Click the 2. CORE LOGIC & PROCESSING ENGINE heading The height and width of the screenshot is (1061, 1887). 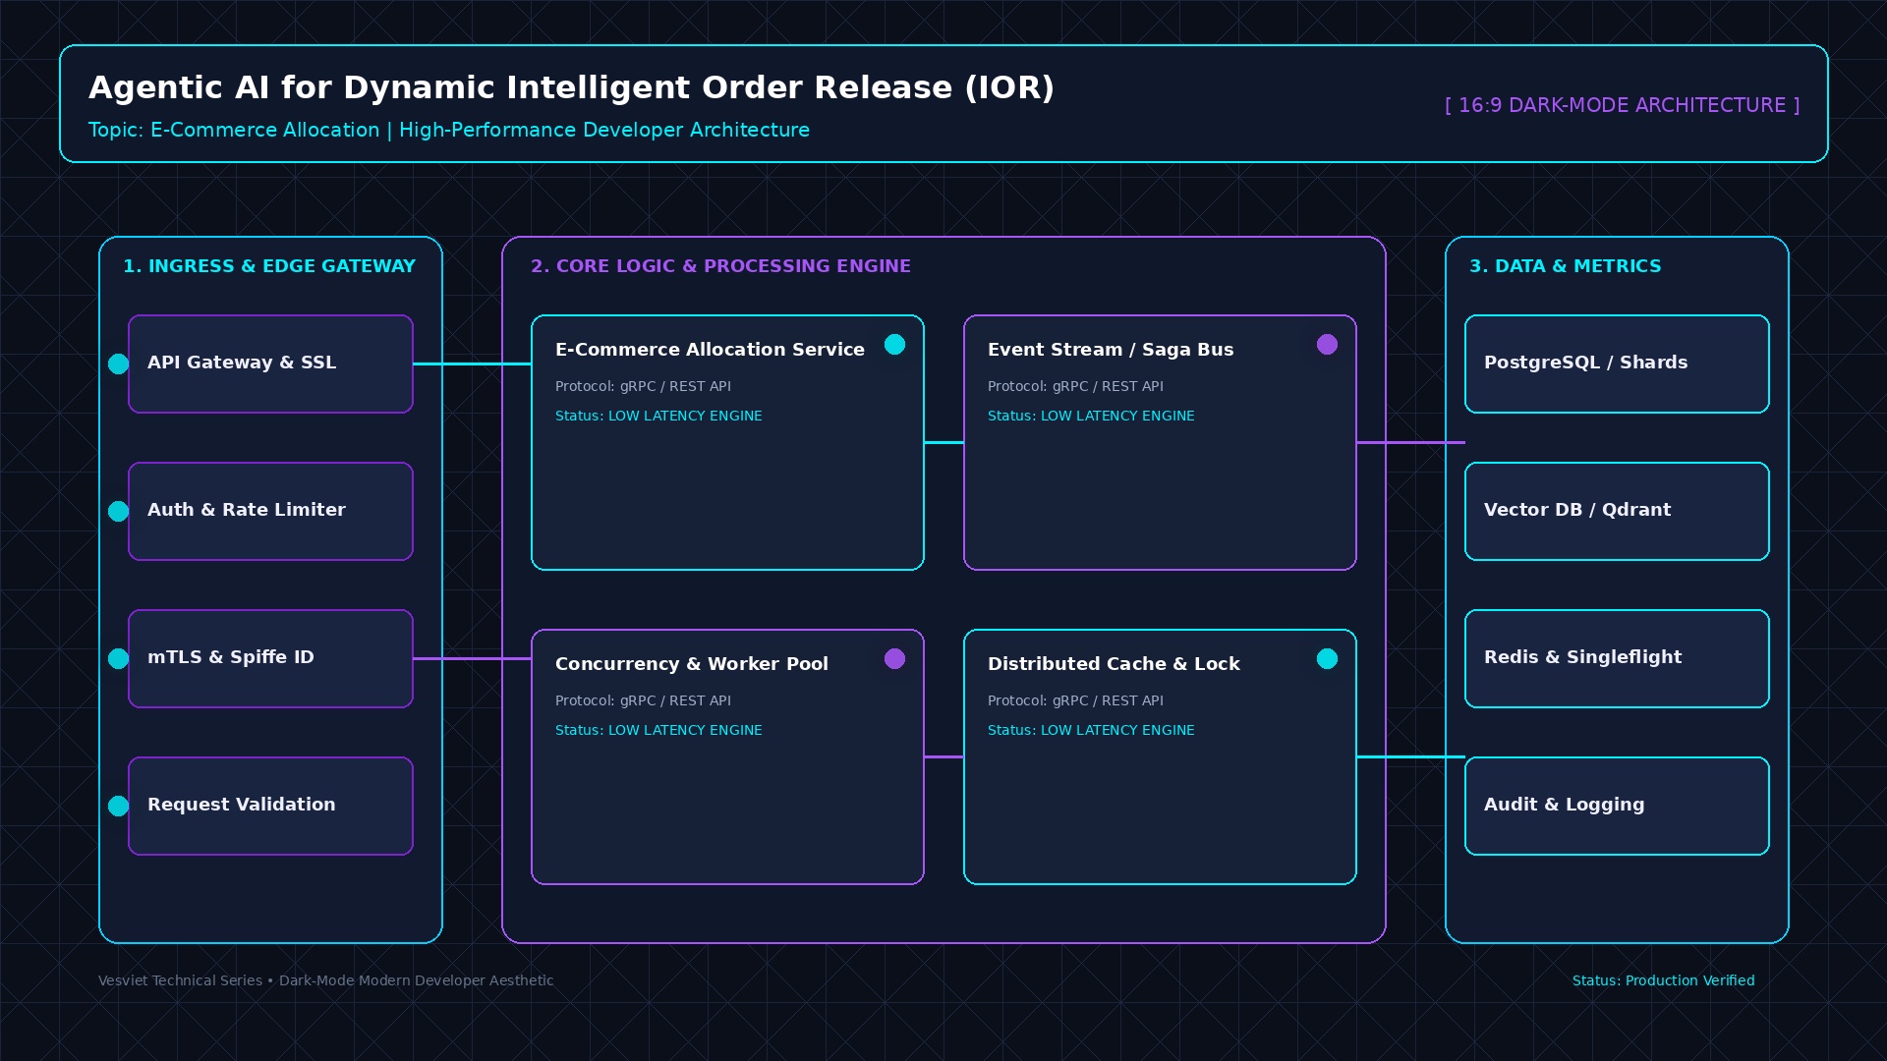720,266
